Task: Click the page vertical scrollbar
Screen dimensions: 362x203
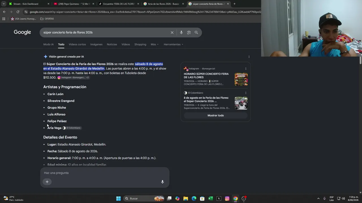Action: click(x=361, y=60)
